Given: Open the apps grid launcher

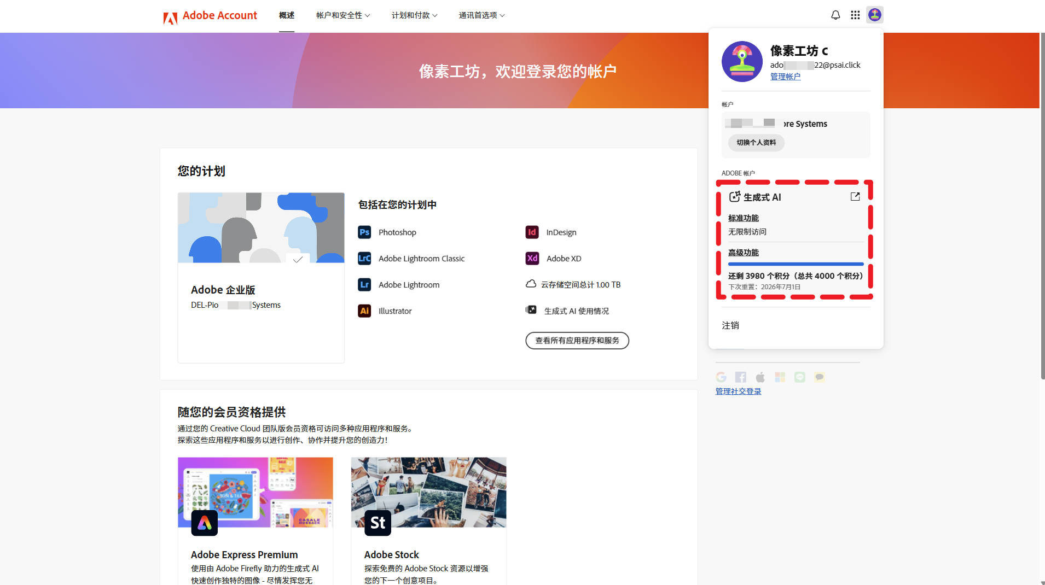Looking at the screenshot, I should pos(855,15).
